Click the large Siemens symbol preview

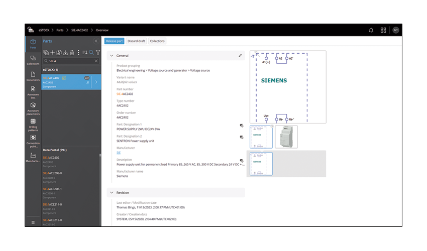[x=288, y=87]
